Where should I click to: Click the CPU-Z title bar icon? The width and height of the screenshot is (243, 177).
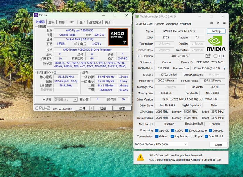pyautogui.click(x=36, y=15)
